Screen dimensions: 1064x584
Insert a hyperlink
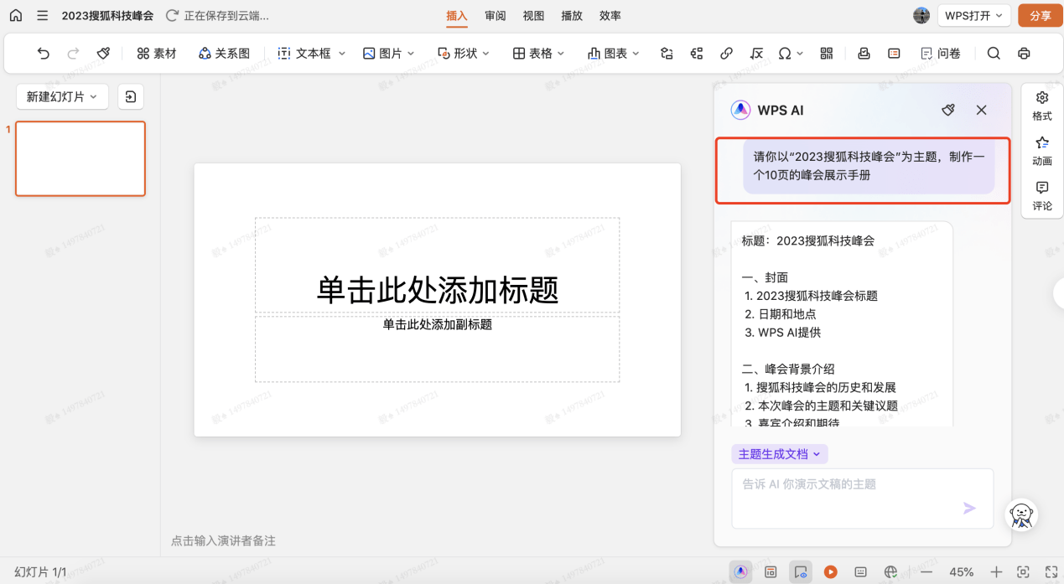point(726,53)
